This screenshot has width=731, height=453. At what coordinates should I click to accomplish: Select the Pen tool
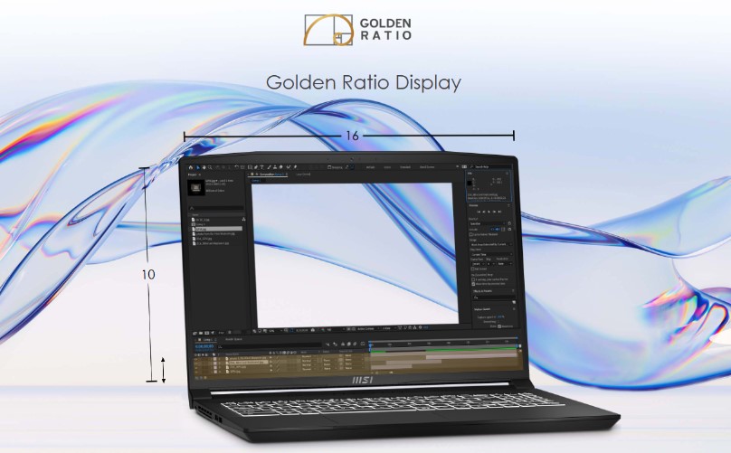256,167
